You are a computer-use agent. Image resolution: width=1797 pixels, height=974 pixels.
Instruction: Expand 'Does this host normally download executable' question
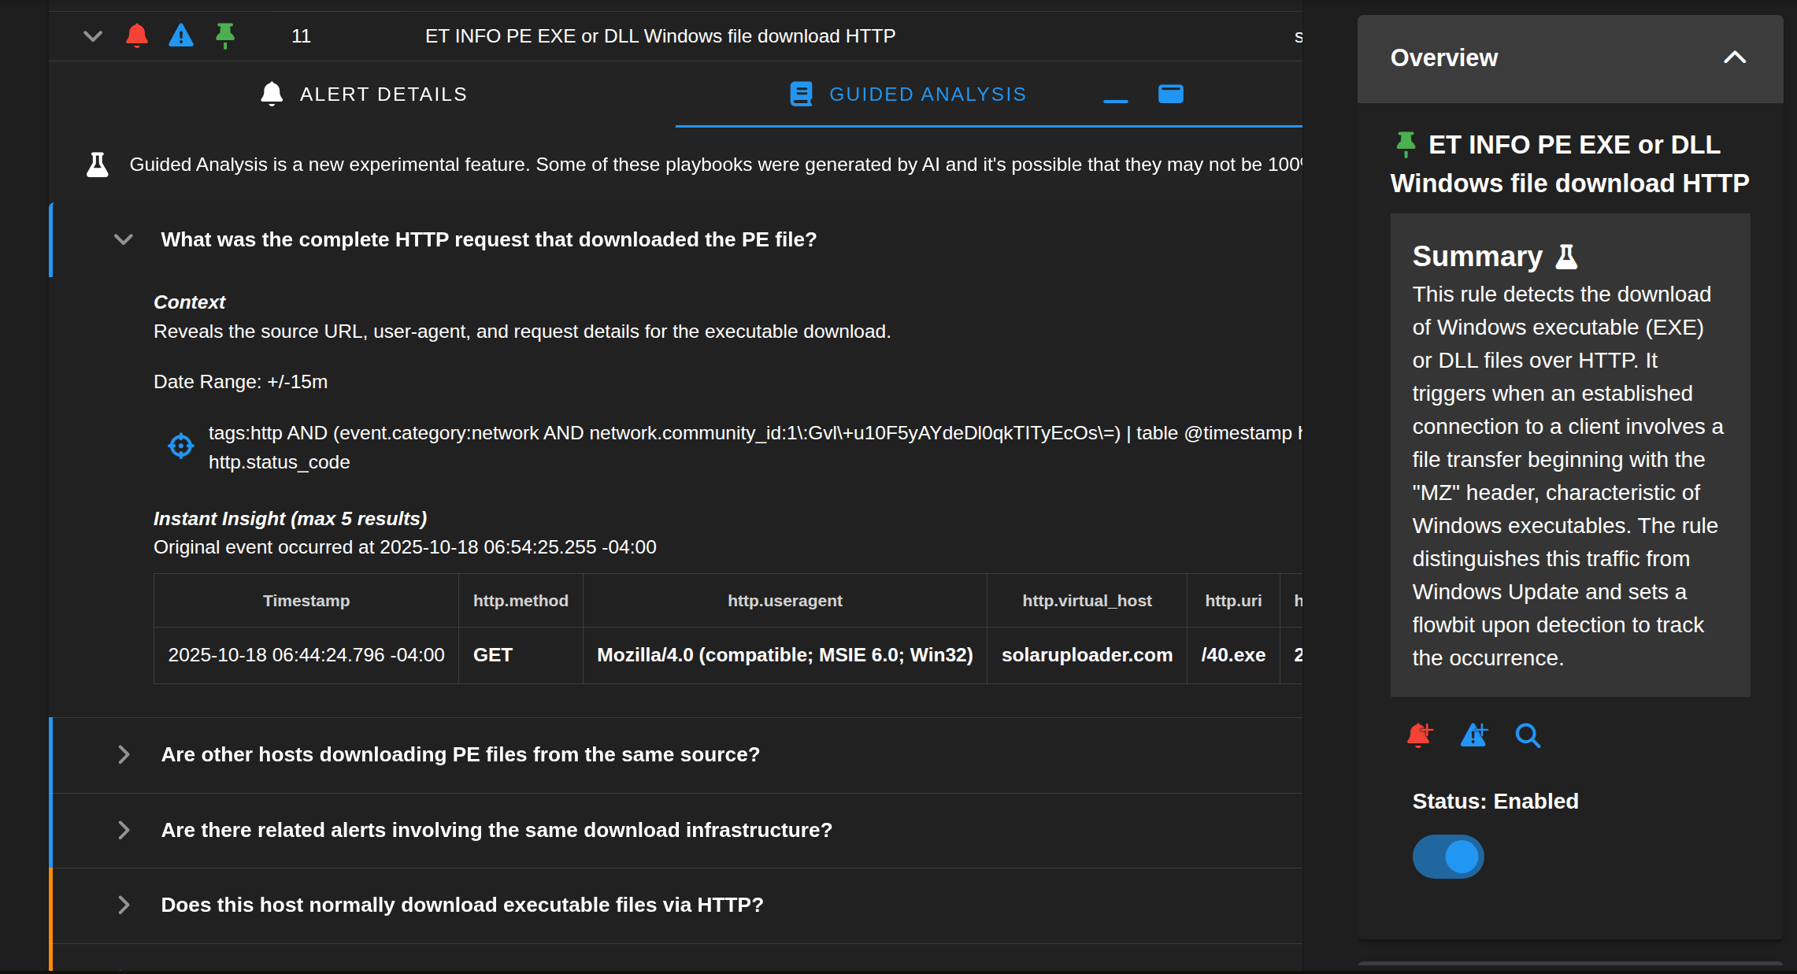pyautogui.click(x=124, y=905)
